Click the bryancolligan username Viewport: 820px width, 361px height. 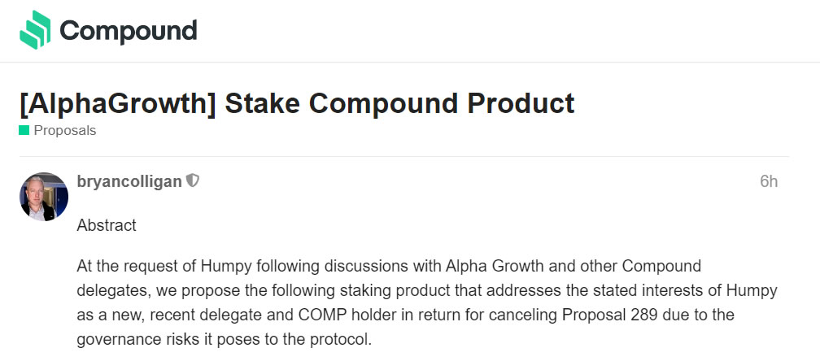(x=129, y=181)
